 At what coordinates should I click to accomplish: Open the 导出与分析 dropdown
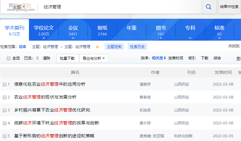click(94, 58)
